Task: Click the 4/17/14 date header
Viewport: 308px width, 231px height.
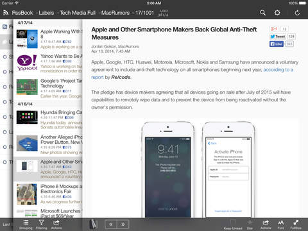Action: coord(25,22)
